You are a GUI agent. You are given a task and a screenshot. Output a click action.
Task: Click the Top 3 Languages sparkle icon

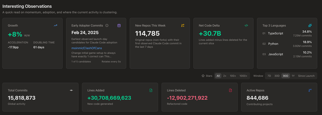[310, 25]
